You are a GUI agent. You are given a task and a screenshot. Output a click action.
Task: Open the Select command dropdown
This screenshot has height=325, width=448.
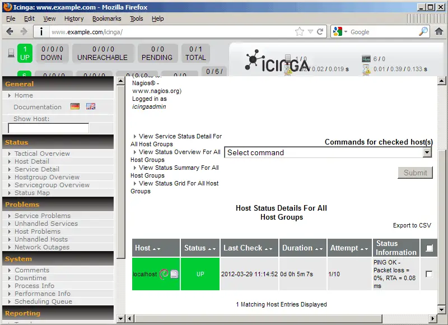coord(328,152)
